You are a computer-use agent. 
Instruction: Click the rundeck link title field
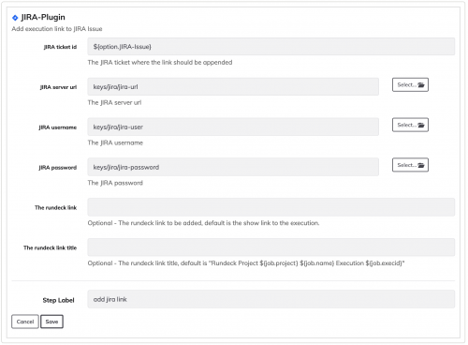(x=271, y=247)
